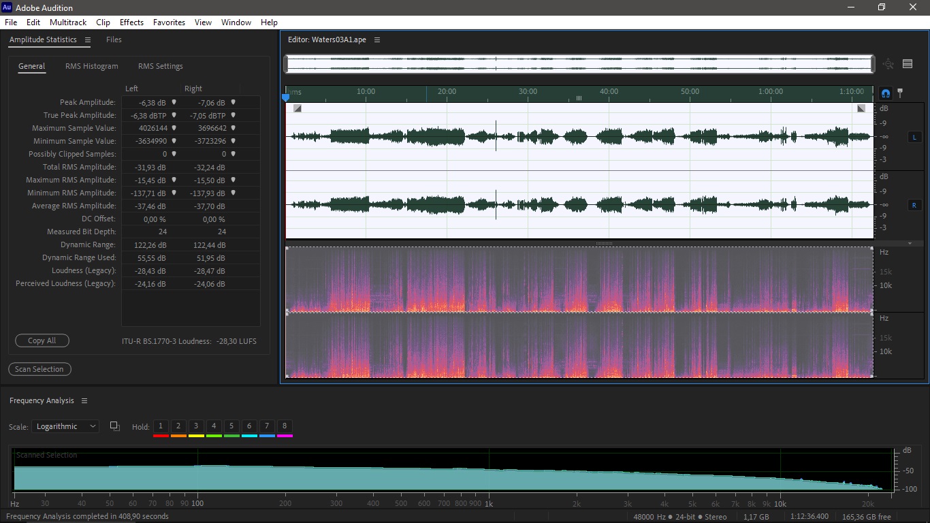The image size is (930, 523).
Task: Open Amplitude Statistics panel menu
Action: pos(87,40)
